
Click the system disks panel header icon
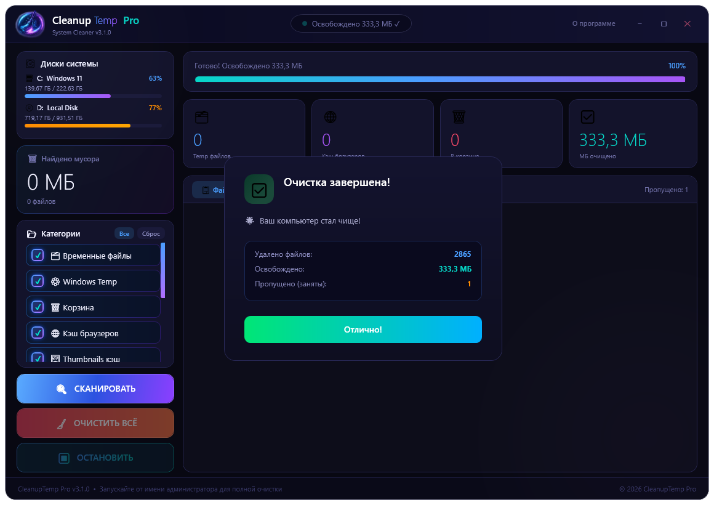[30, 64]
